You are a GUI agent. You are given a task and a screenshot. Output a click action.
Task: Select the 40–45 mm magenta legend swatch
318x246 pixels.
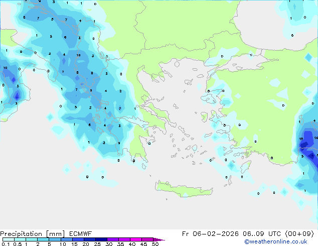(136, 239)
